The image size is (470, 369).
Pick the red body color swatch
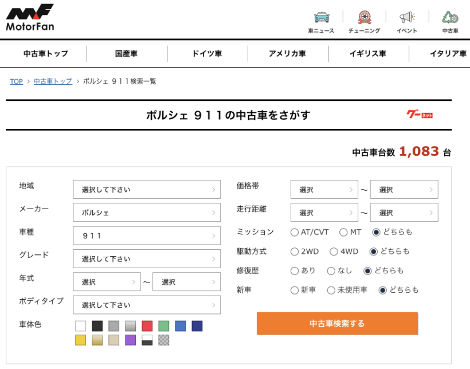(x=147, y=326)
